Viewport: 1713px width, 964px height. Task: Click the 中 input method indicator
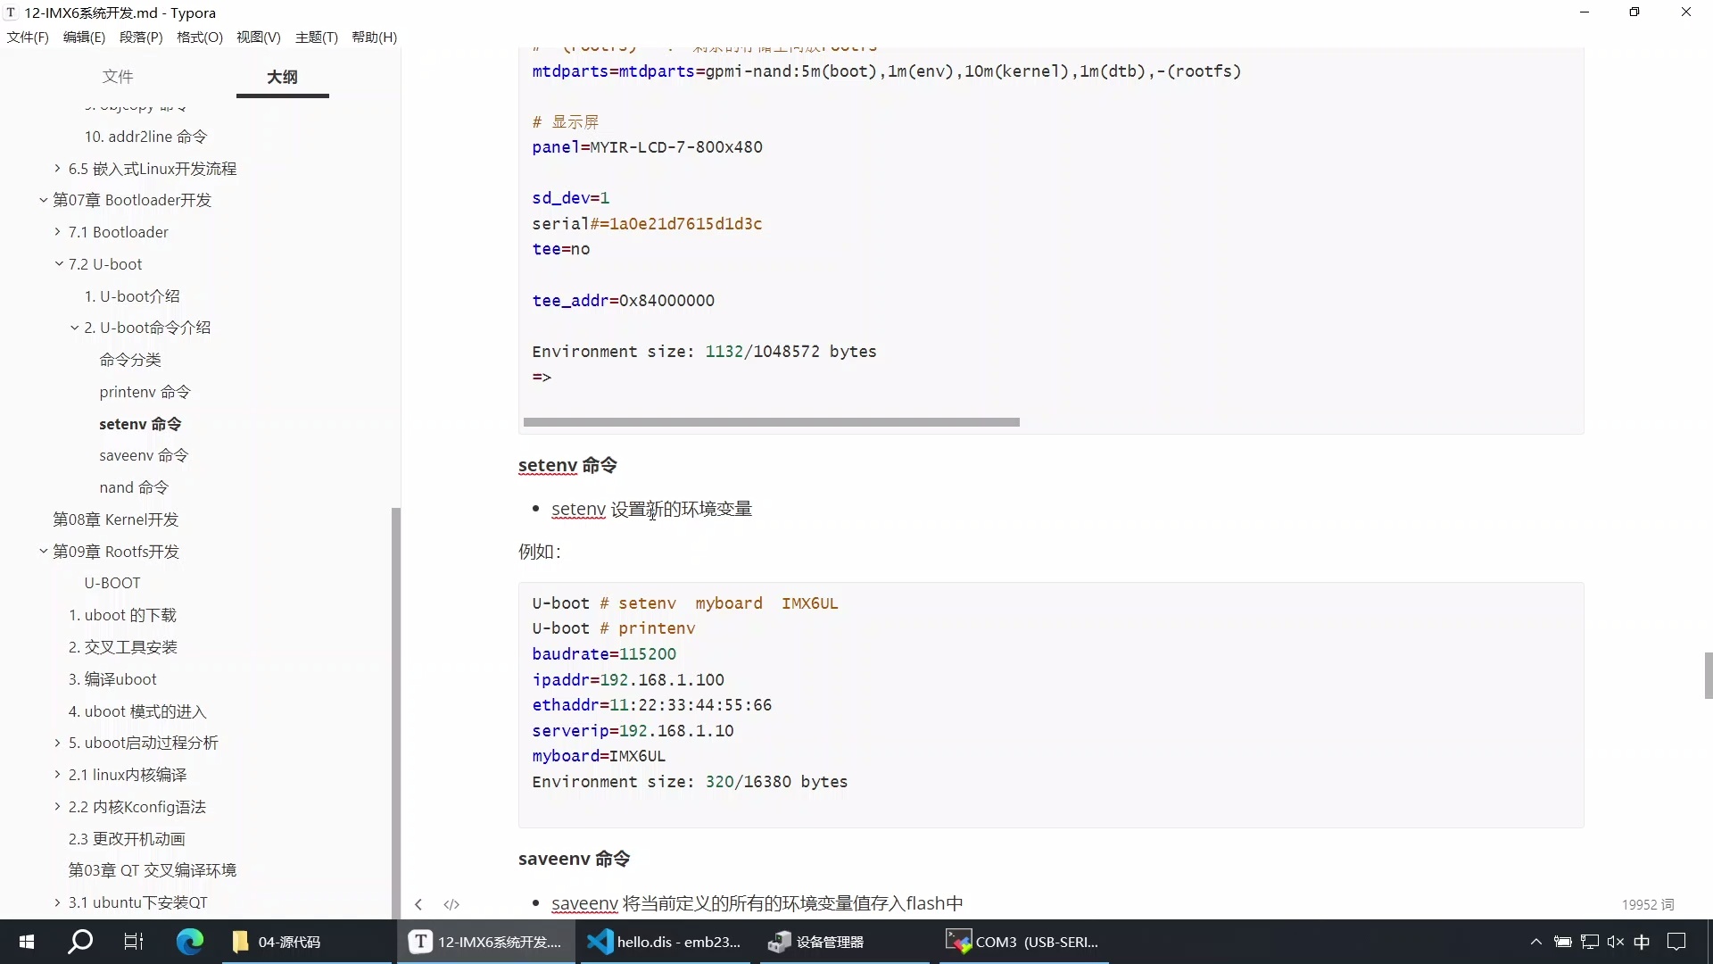(x=1643, y=942)
